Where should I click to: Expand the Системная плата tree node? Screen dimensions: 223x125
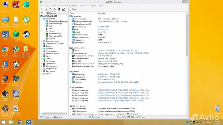click(42, 41)
